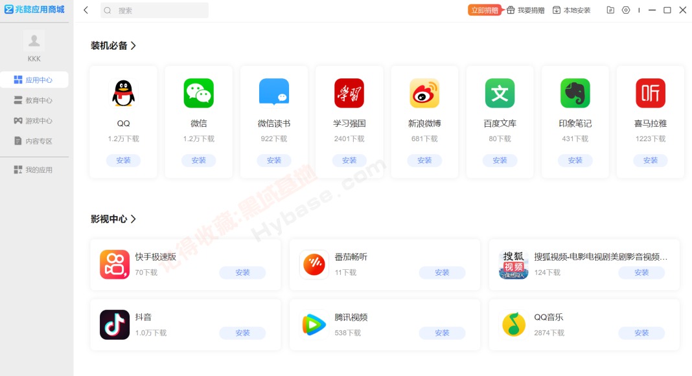Expand the 影视中心 section
The height and width of the screenshot is (376, 692).
pos(113,219)
